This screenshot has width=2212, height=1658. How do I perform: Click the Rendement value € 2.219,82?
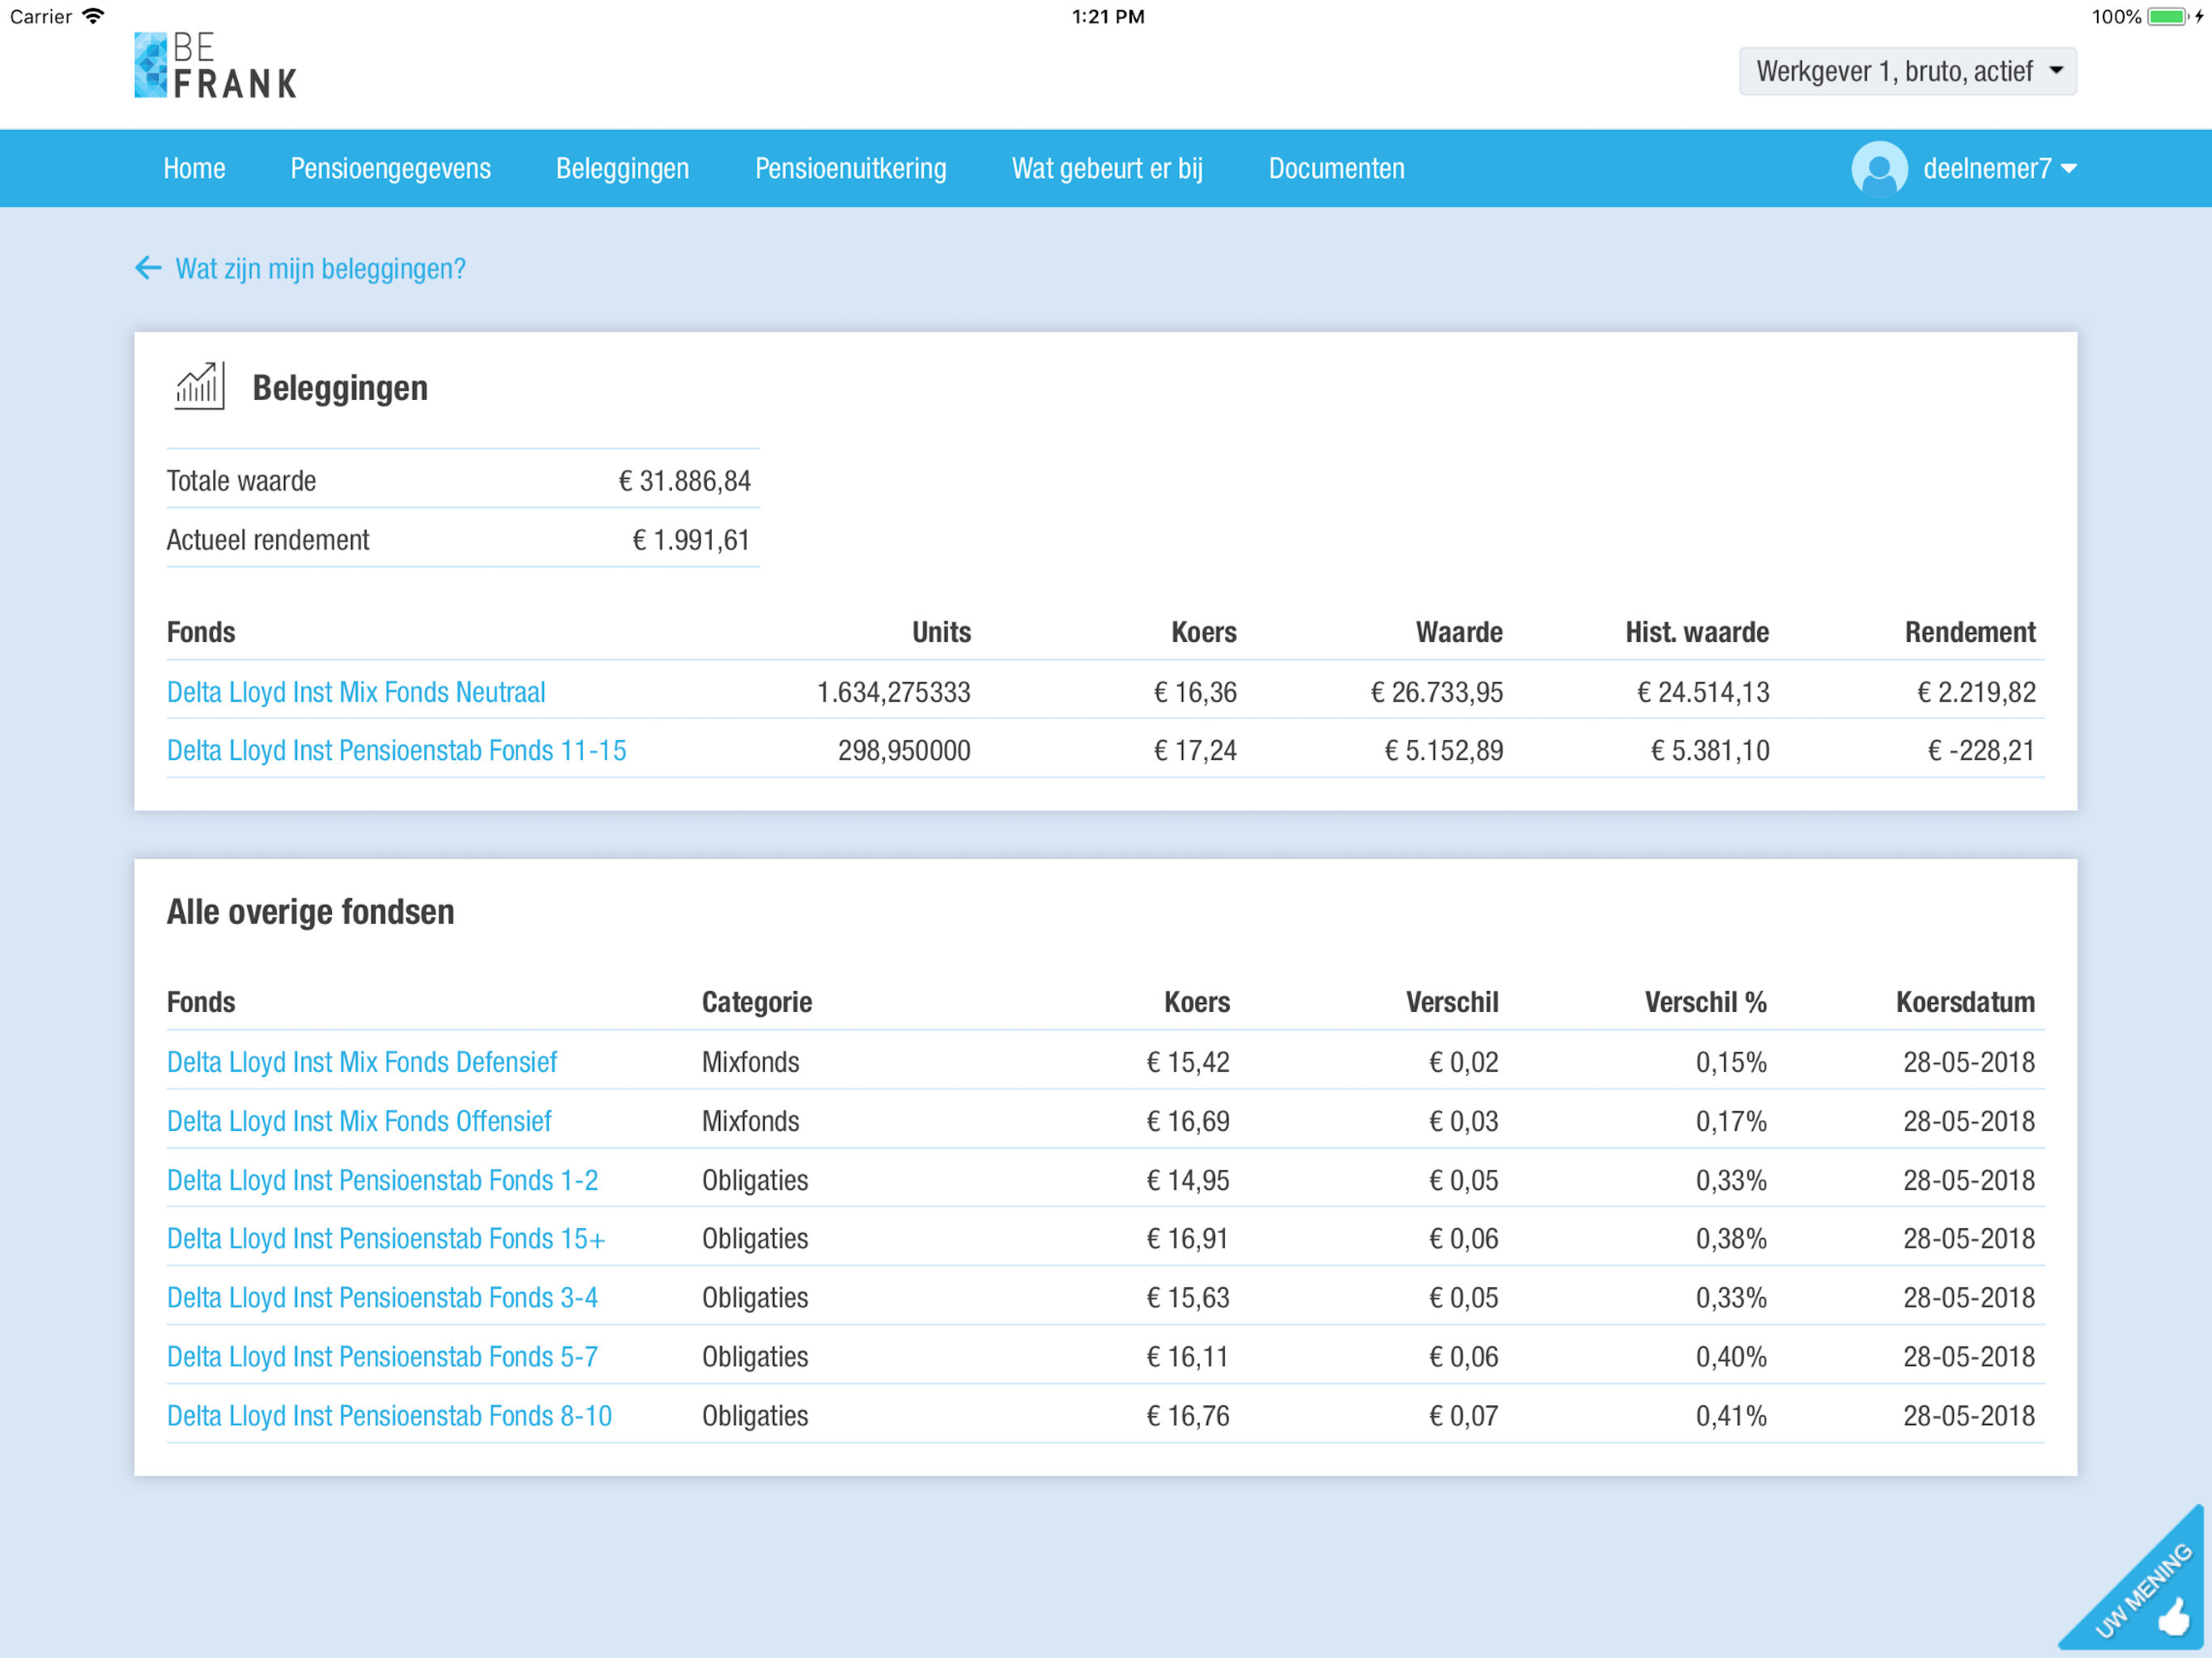pyautogui.click(x=1976, y=692)
